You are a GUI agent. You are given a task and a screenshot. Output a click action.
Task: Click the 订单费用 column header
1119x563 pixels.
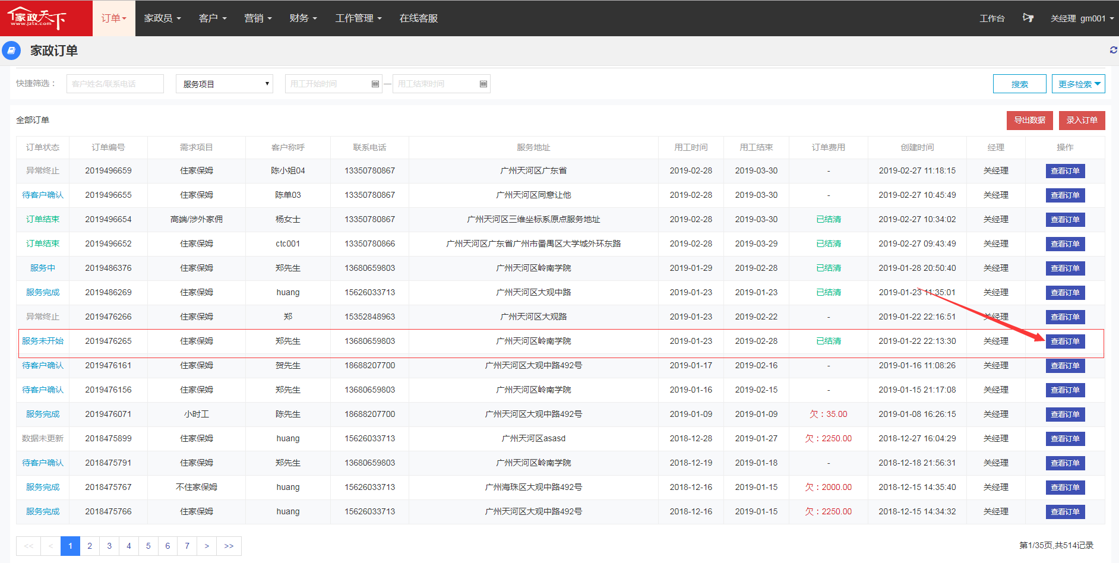(829, 147)
